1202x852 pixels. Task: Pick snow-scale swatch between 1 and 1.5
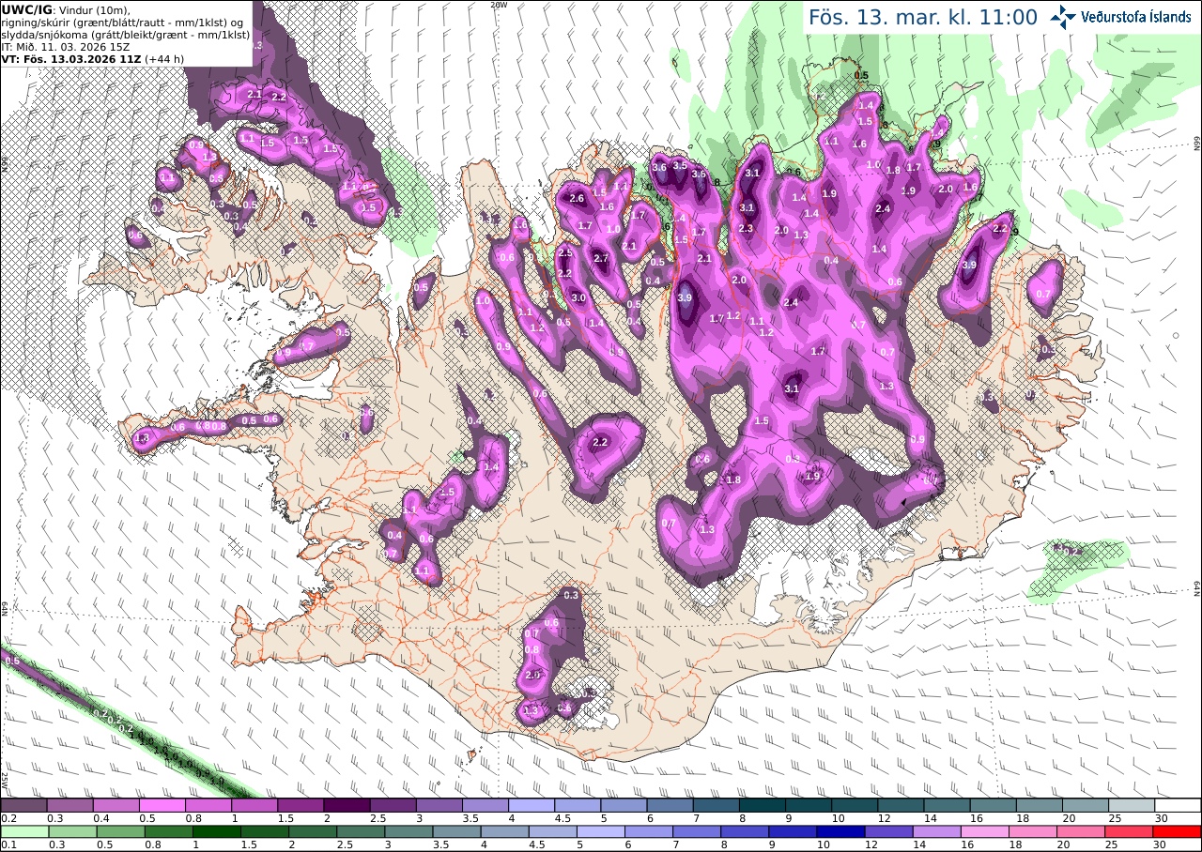(254, 805)
